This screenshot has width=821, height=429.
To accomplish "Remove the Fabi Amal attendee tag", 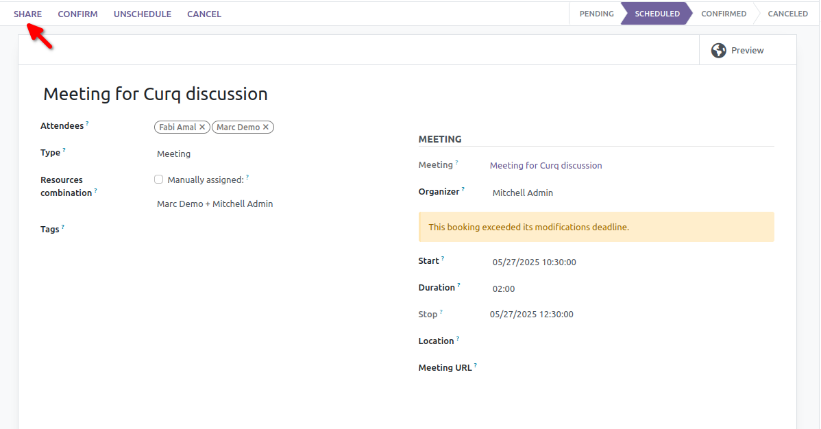I will [202, 127].
